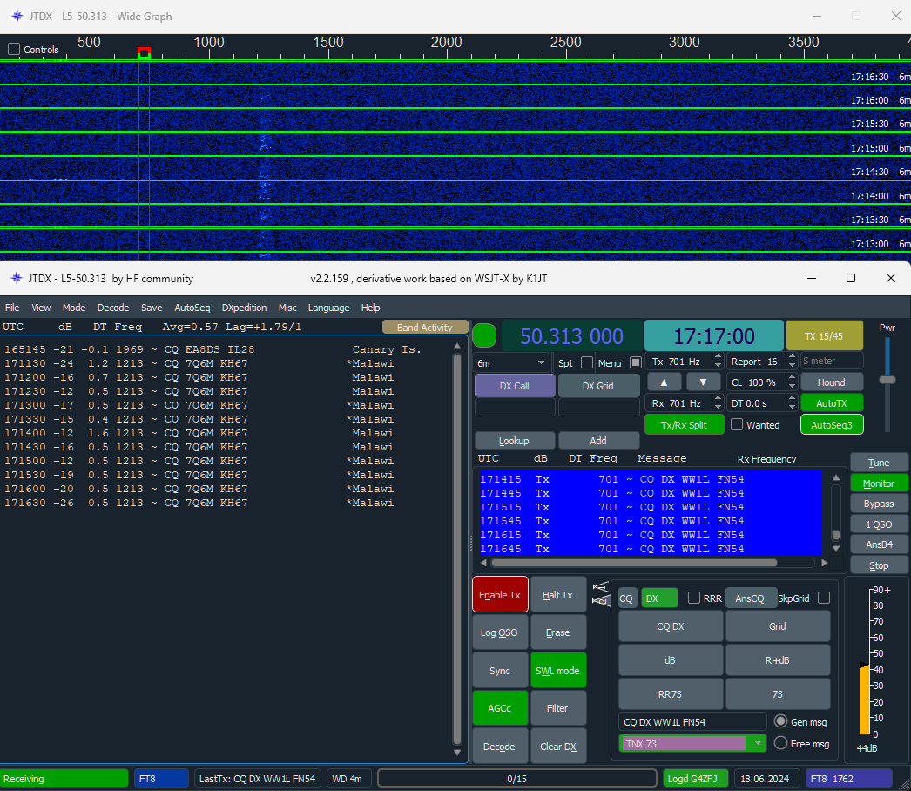Screen dimensions: 911x791
Task: Expand the TNX 73 free message dropdown
Action: click(758, 743)
